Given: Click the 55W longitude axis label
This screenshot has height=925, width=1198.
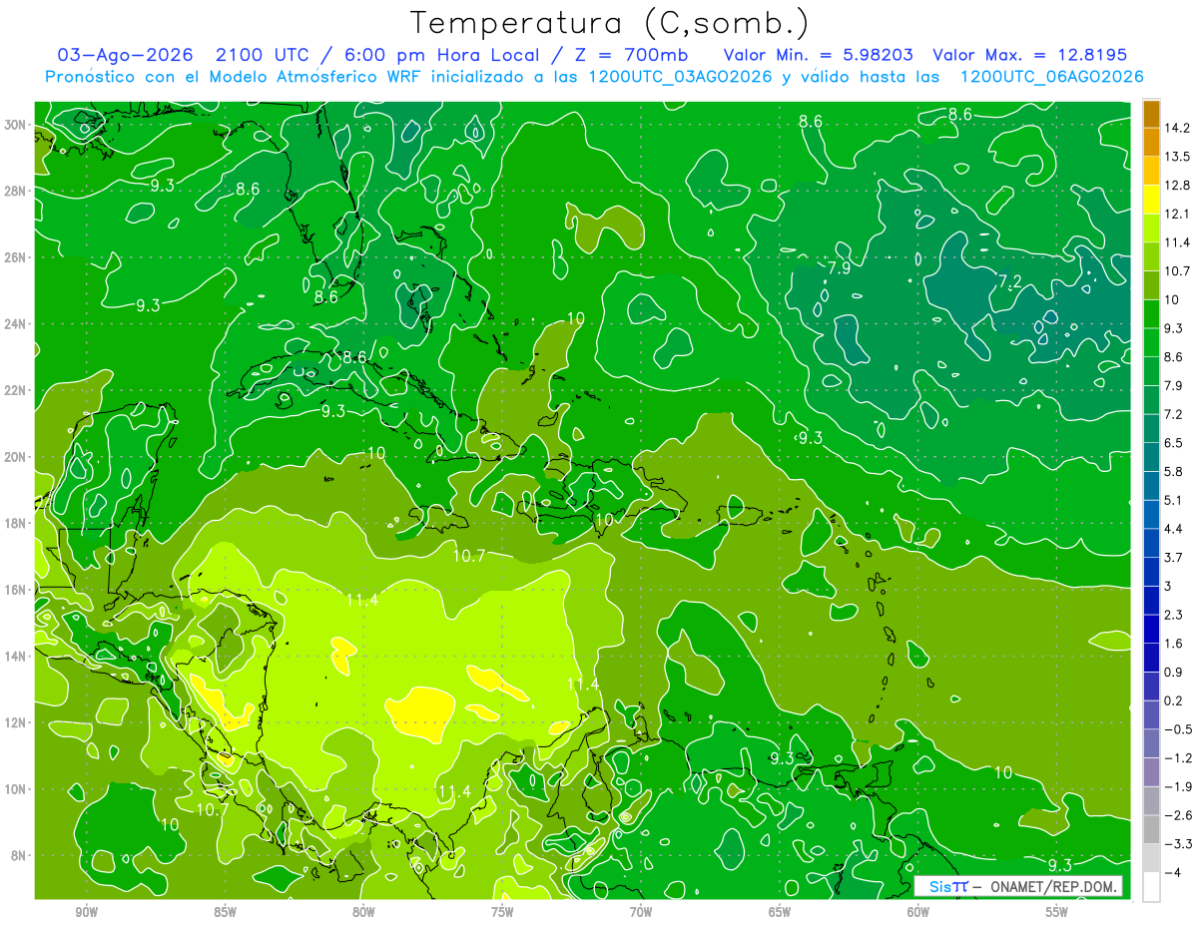Looking at the screenshot, I should (1057, 912).
